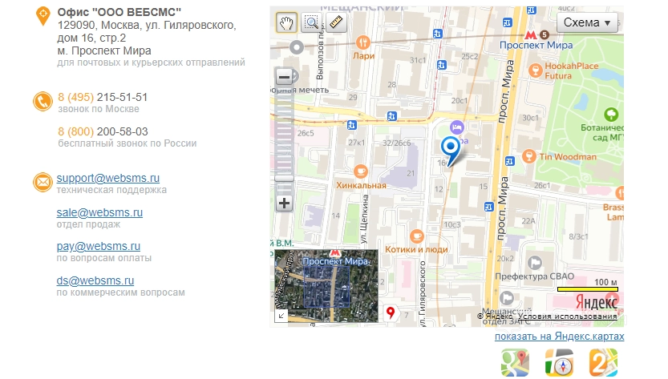This screenshot has width=668, height=379.
Task: Click the orange phone icon
Action: [43, 102]
